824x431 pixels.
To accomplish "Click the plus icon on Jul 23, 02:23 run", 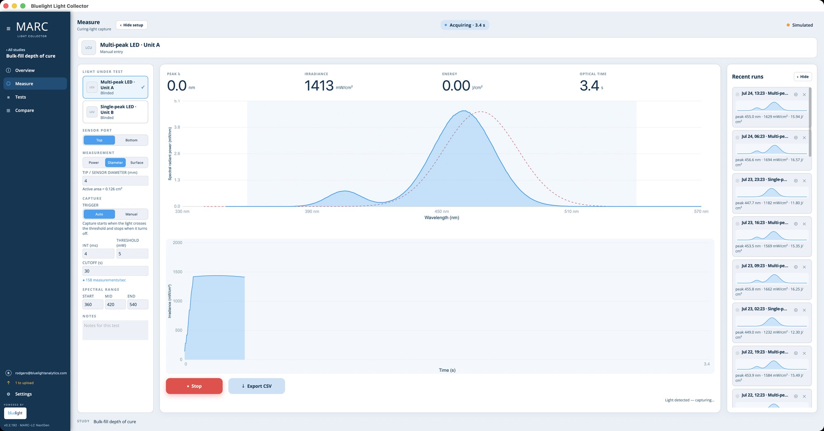I will click(x=796, y=310).
